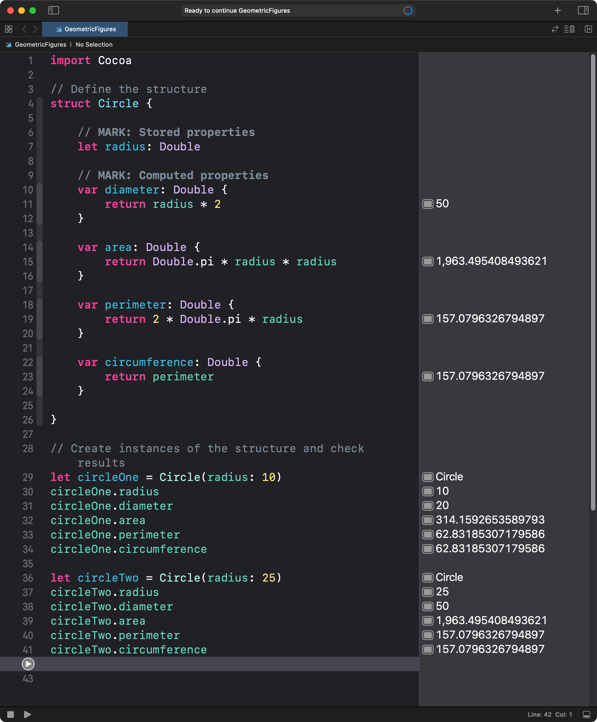Click the swap arrows icon in tab bar
Image resolution: width=597 pixels, height=722 pixels.
click(x=555, y=29)
